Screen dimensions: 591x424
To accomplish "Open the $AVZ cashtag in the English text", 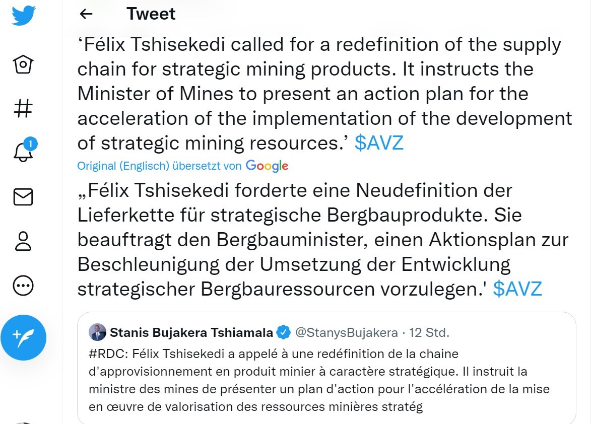I will click(x=379, y=143).
